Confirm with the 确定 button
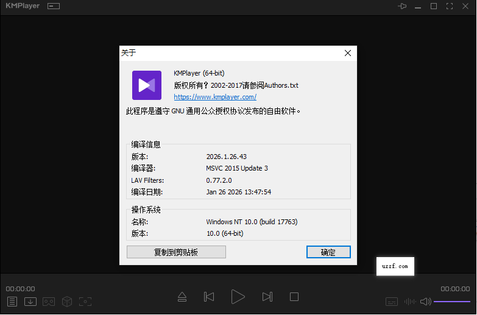Screen dimensions: 477x315 point(328,252)
